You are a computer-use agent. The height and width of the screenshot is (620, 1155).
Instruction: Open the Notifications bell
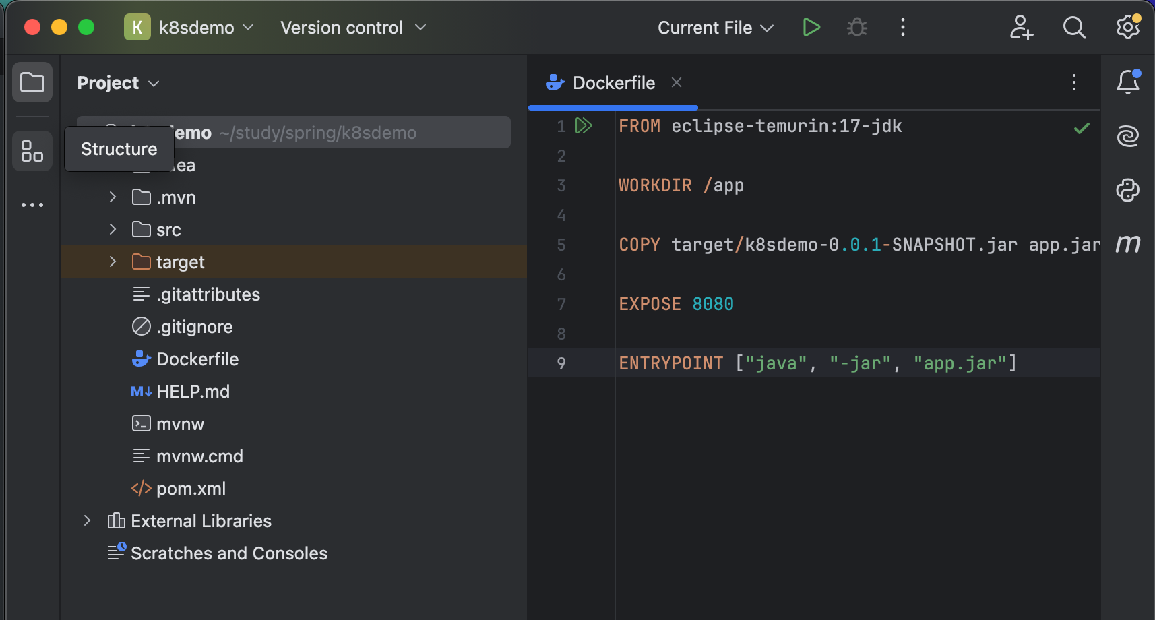(1128, 82)
